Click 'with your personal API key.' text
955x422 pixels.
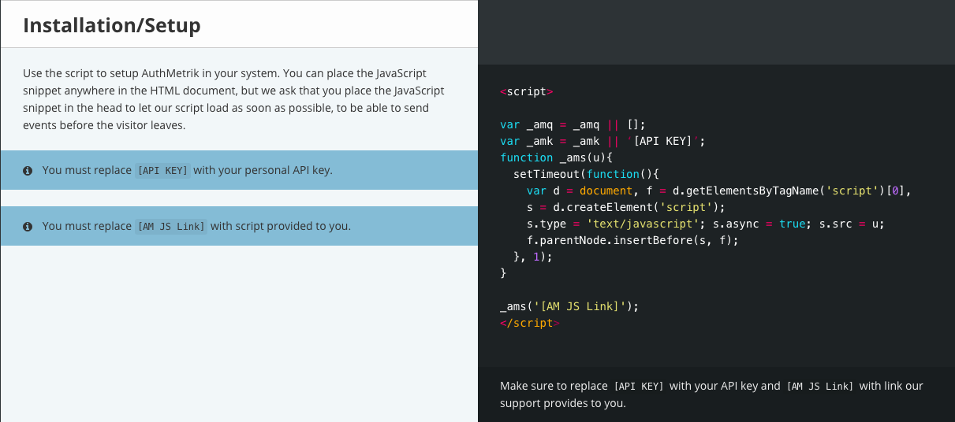pos(263,170)
